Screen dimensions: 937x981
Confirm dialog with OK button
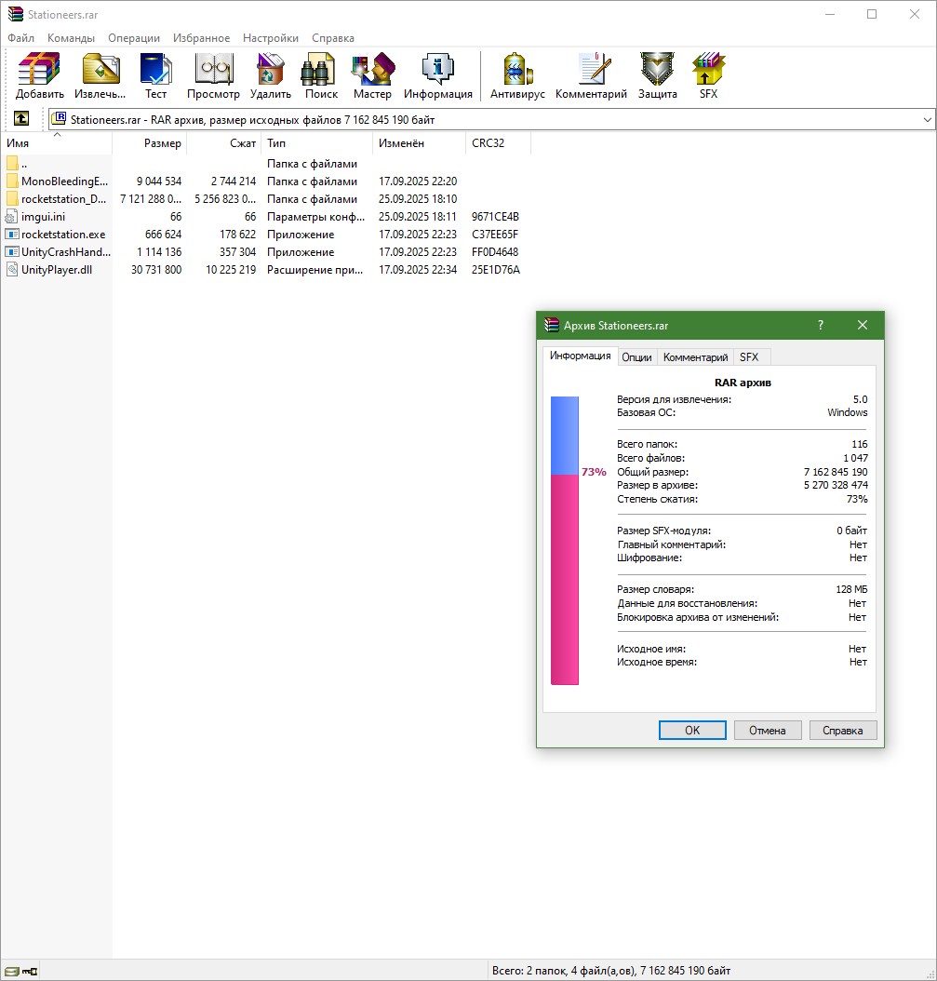(x=692, y=730)
